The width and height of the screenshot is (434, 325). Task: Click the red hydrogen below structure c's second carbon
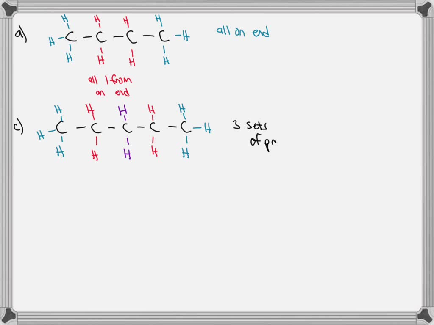click(x=95, y=156)
